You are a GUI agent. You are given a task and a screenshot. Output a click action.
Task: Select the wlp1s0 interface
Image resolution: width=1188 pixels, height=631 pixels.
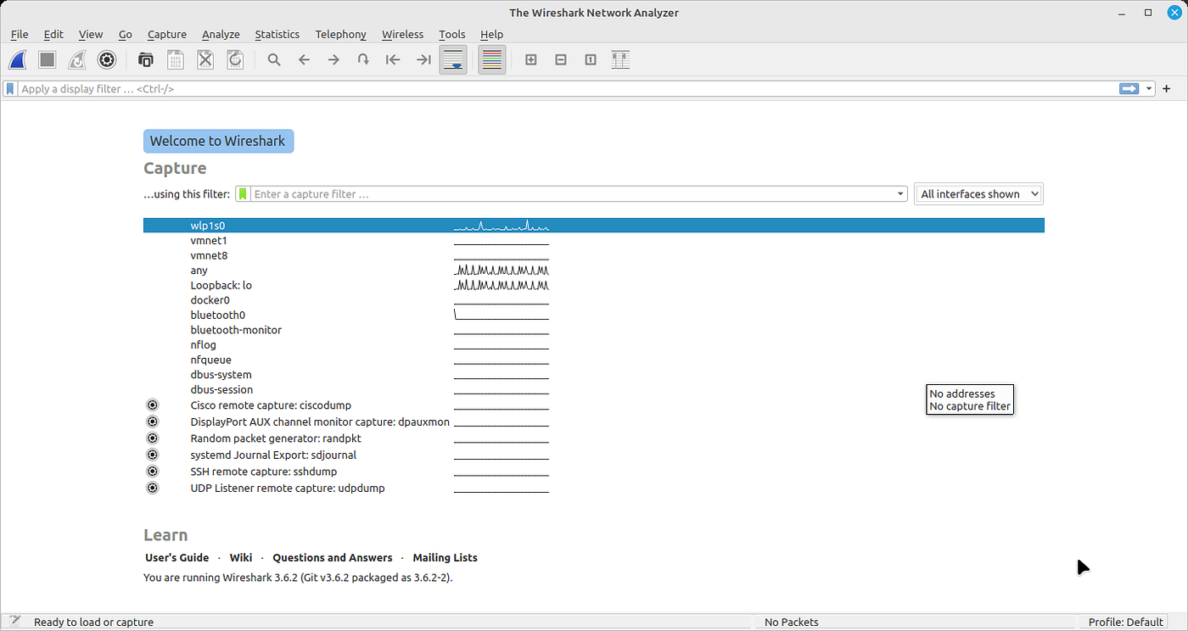594,226
